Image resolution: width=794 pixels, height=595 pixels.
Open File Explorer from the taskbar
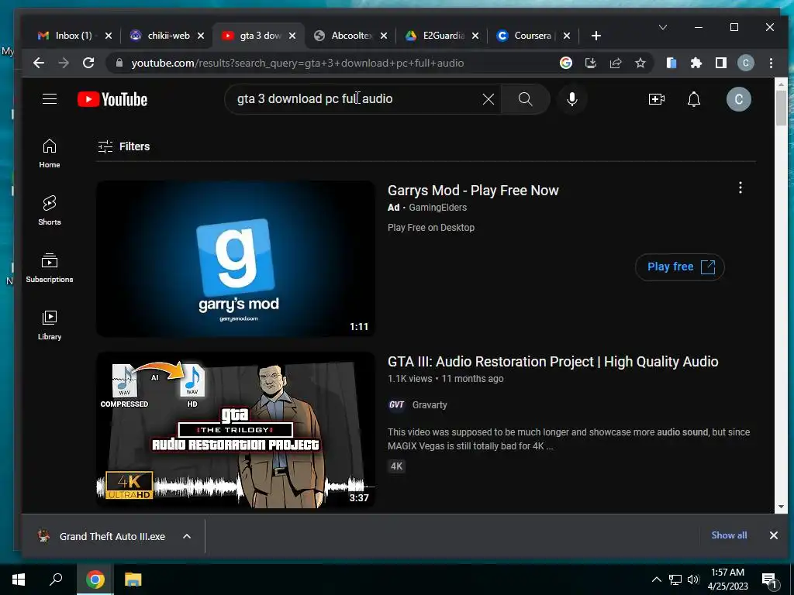click(x=133, y=580)
